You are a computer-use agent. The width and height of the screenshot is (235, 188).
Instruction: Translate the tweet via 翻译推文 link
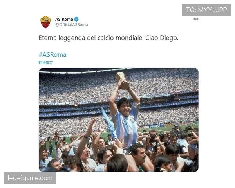tap(46, 63)
